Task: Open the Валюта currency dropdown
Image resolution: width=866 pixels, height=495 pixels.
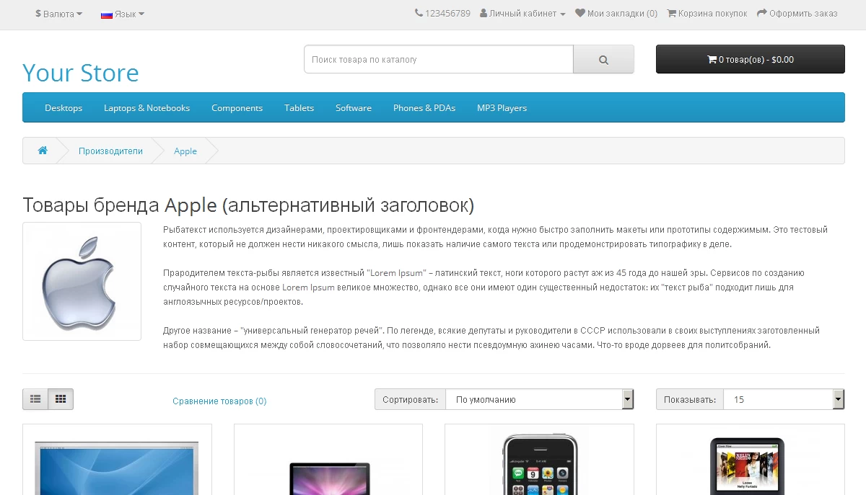Action: pyautogui.click(x=58, y=14)
